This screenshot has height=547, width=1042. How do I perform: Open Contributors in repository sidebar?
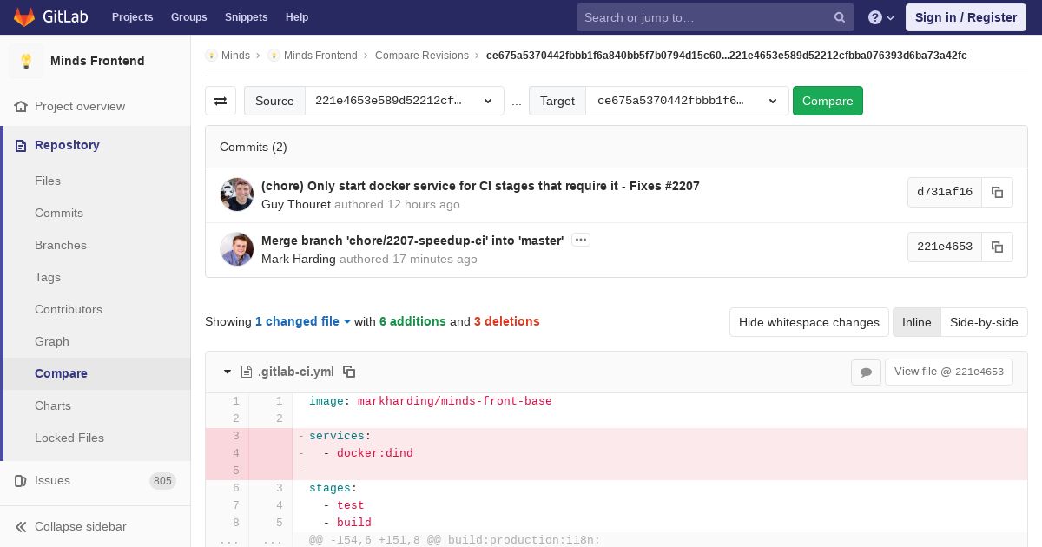[x=69, y=309]
